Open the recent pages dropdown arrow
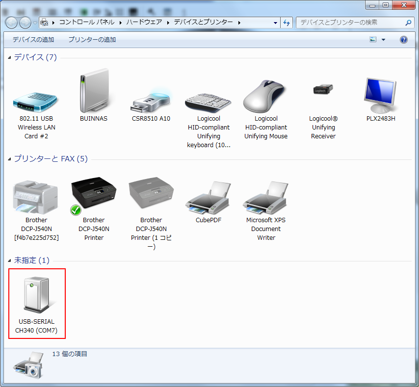The image size is (419, 387). [x=35, y=23]
